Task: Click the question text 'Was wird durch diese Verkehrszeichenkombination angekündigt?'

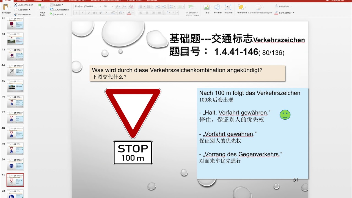Action: pos(177,70)
